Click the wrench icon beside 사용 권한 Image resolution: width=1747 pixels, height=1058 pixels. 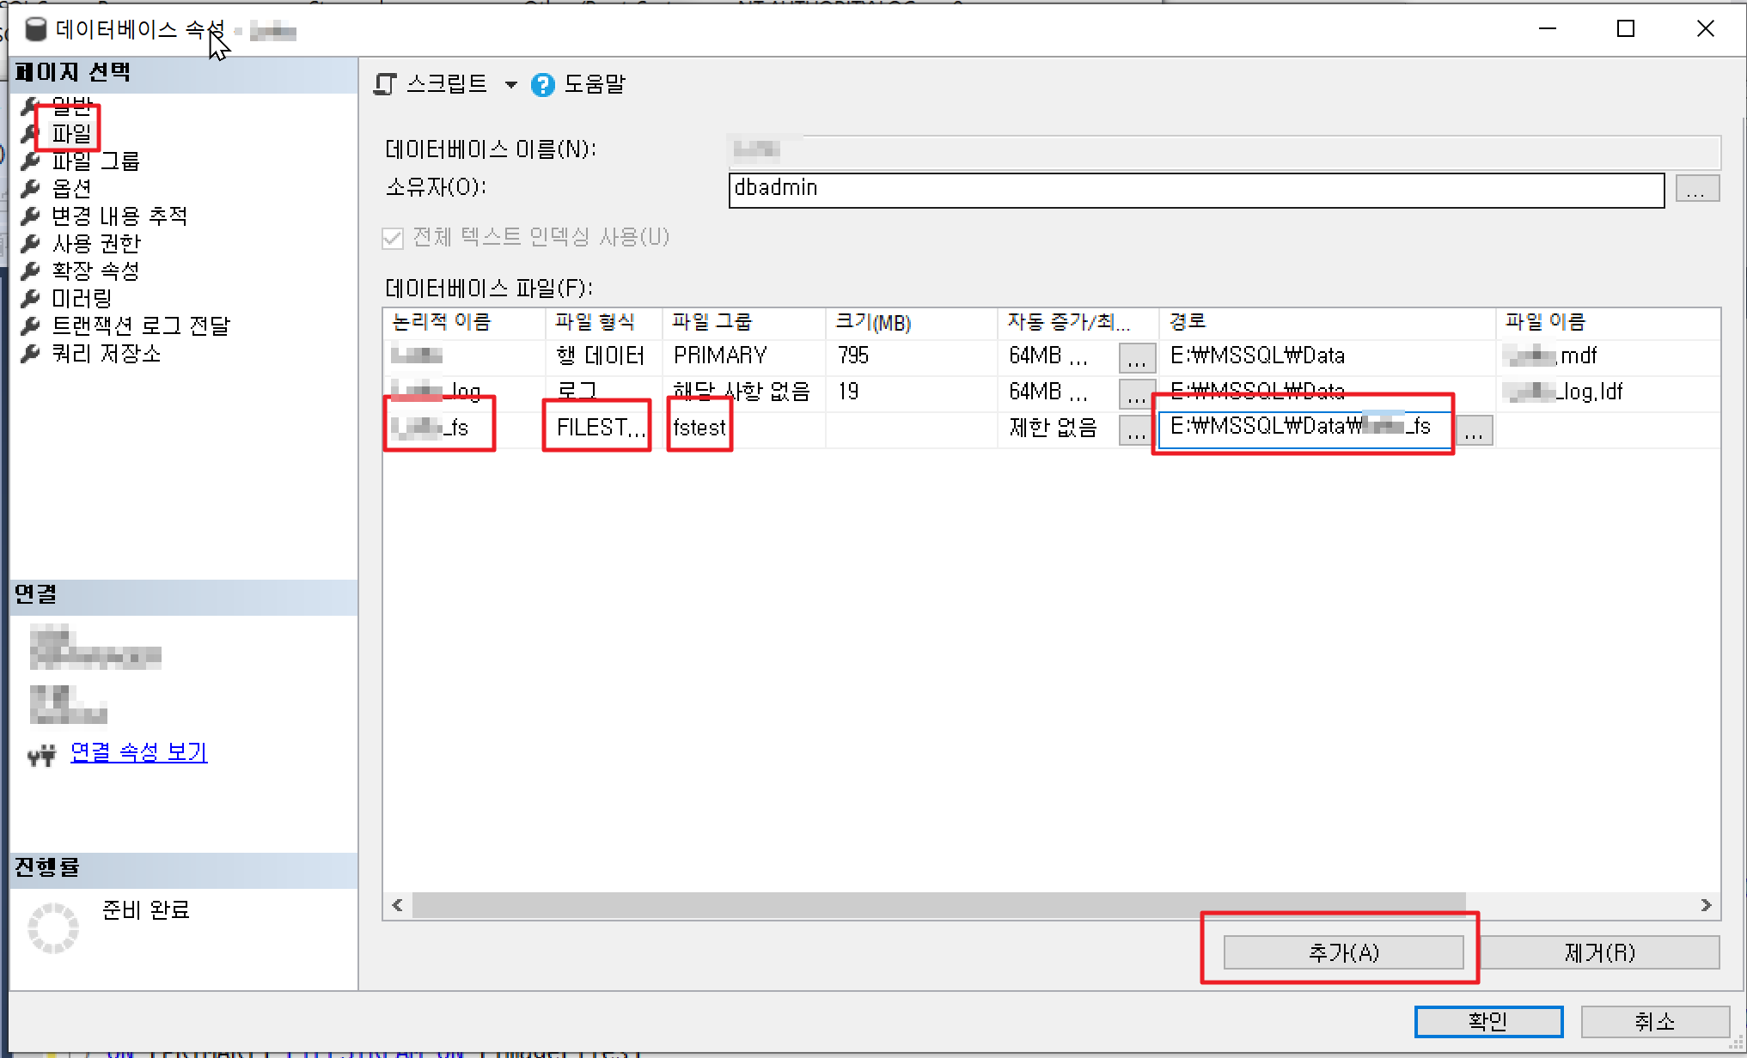pos(31,243)
